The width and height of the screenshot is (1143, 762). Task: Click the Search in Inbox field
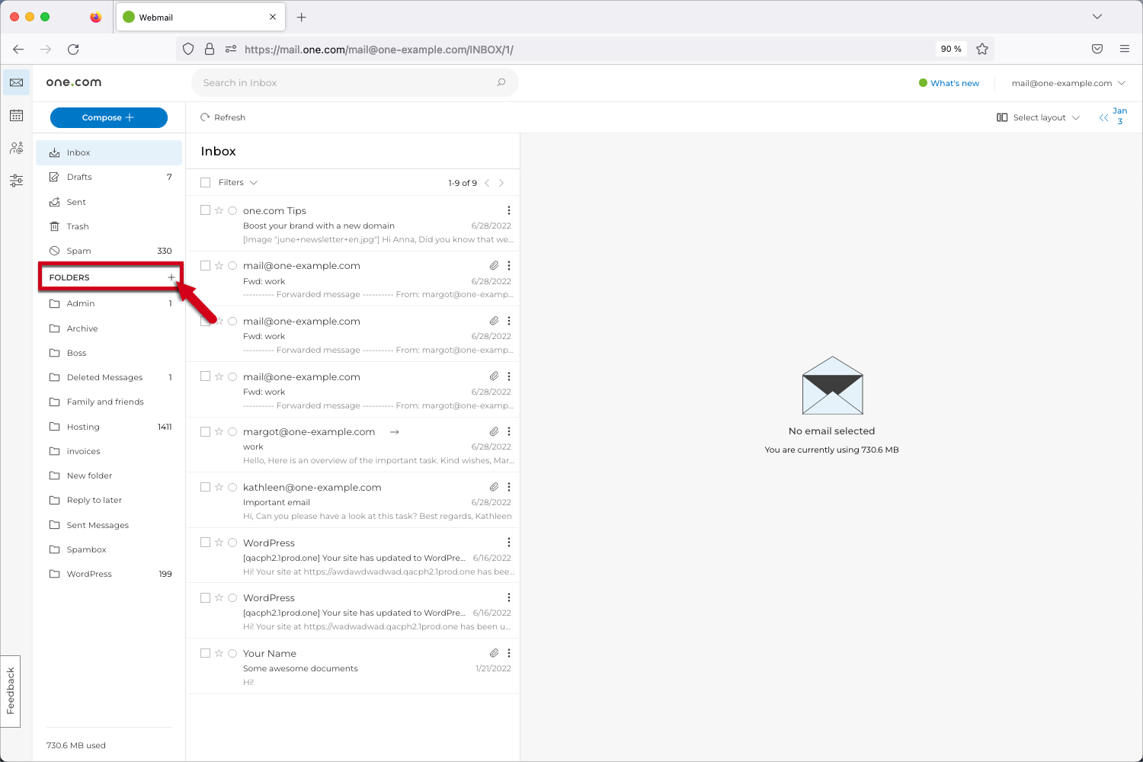coord(354,82)
